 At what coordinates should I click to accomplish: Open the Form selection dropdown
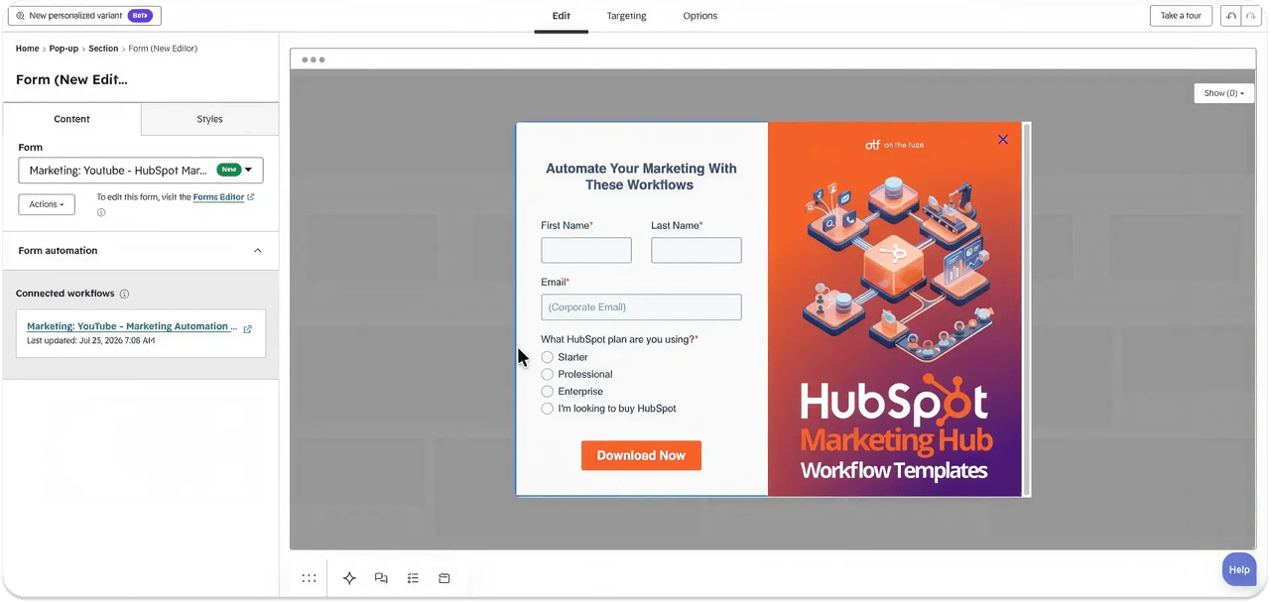[x=141, y=171]
